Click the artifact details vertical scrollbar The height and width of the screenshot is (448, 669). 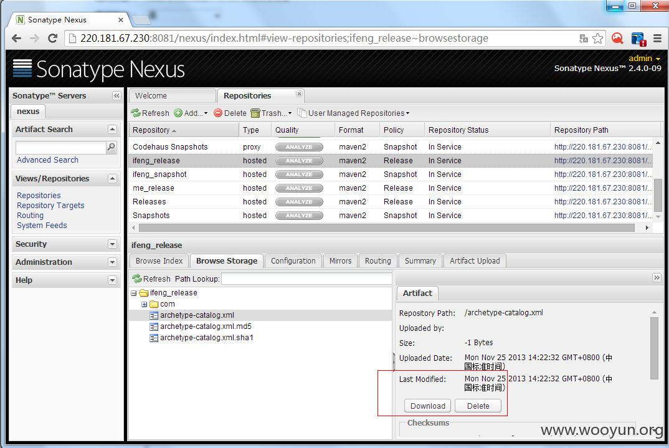654,348
